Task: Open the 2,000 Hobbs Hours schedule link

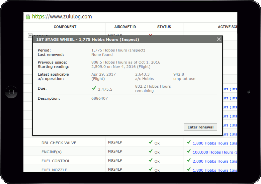Action: tap(214, 161)
